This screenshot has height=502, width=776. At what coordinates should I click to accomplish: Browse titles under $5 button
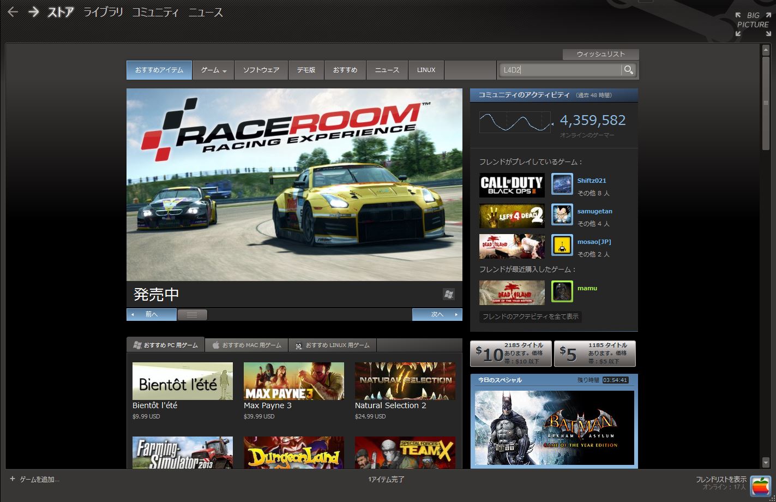click(595, 354)
